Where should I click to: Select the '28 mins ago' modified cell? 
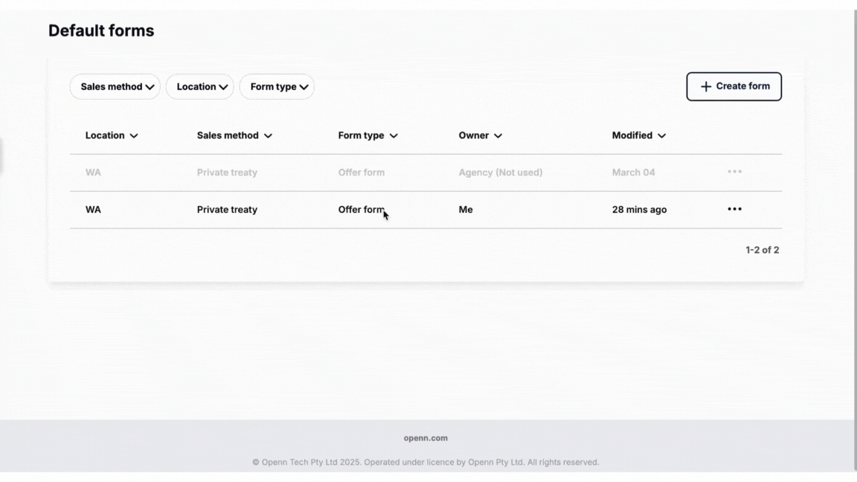(x=639, y=210)
